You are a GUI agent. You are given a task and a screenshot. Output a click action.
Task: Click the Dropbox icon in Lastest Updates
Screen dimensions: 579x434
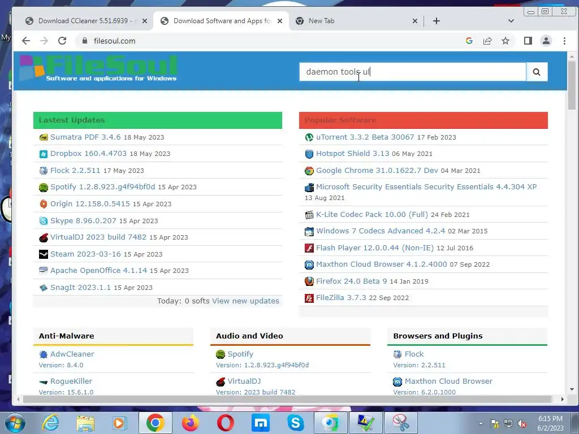click(44, 154)
